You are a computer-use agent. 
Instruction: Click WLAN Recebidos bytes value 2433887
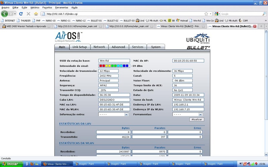(114, 152)
